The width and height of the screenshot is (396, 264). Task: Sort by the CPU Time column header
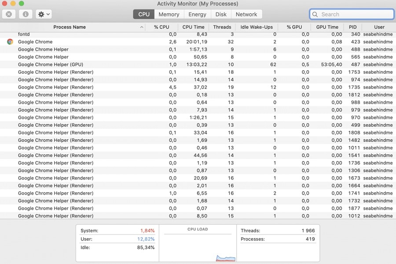point(194,27)
